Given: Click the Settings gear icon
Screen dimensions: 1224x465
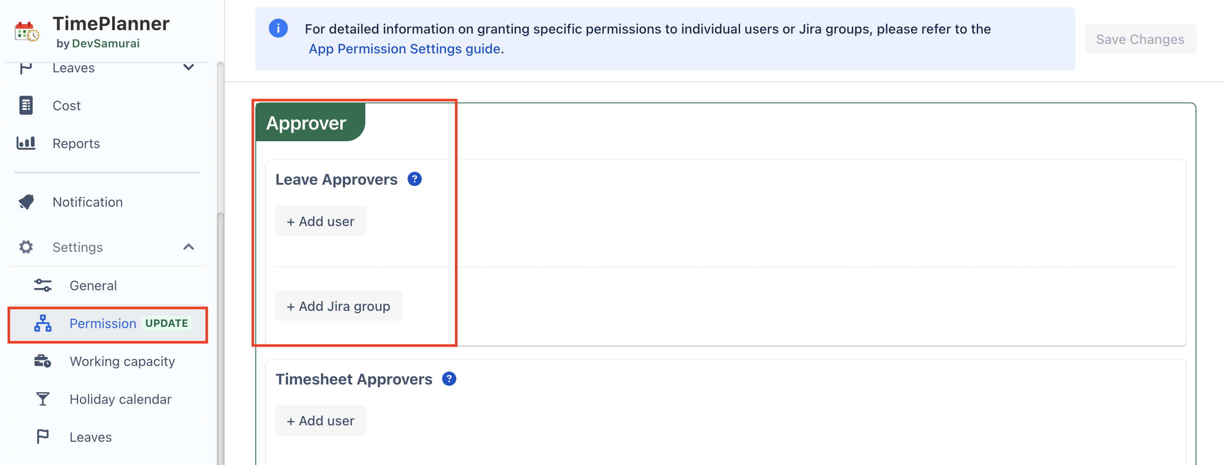Looking at the screenshot, I should click(26, 247).
